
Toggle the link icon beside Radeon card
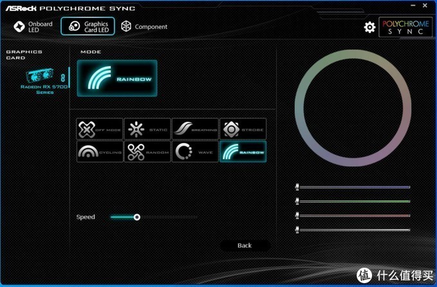tap(63, 78)
